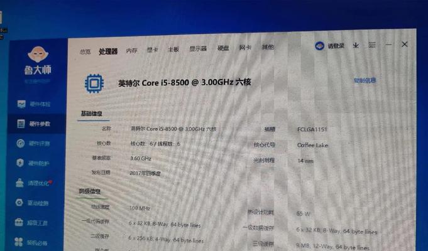The image size is (428, 251).
Task: Click the 热设计功耗 TDP label
Action: coord(261,212)
